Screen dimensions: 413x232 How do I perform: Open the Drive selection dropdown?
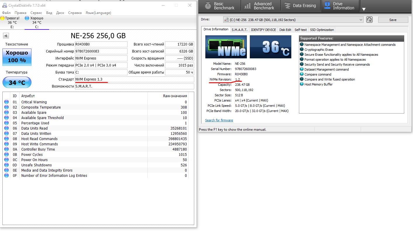click(x=293, y=20)
